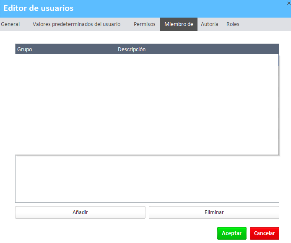The image size is (291, 243).
Task: Open the Autoría tab
Action: [209, 24]
